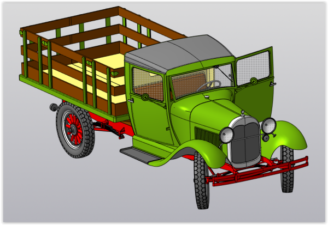328x225 pixels.
Task: Select the steering wheel inside the cab
Action: [209, 86]
